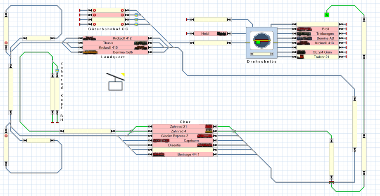Viewport: 380px width, 196px height.
Task: Click the green square on turntable bridge
Action: pos(258,43)
